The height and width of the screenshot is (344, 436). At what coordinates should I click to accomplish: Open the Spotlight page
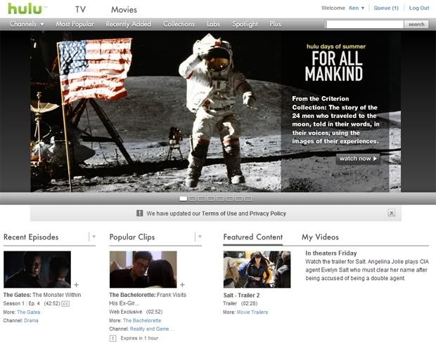245,24
